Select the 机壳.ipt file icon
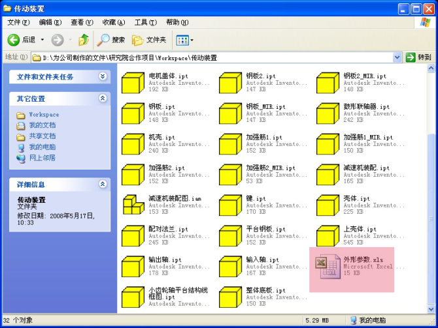Image resolution: width=438 pixels, height=328 pixels. [x=133, y=144]
